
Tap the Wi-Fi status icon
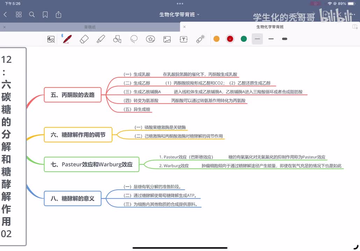(330, 4)
